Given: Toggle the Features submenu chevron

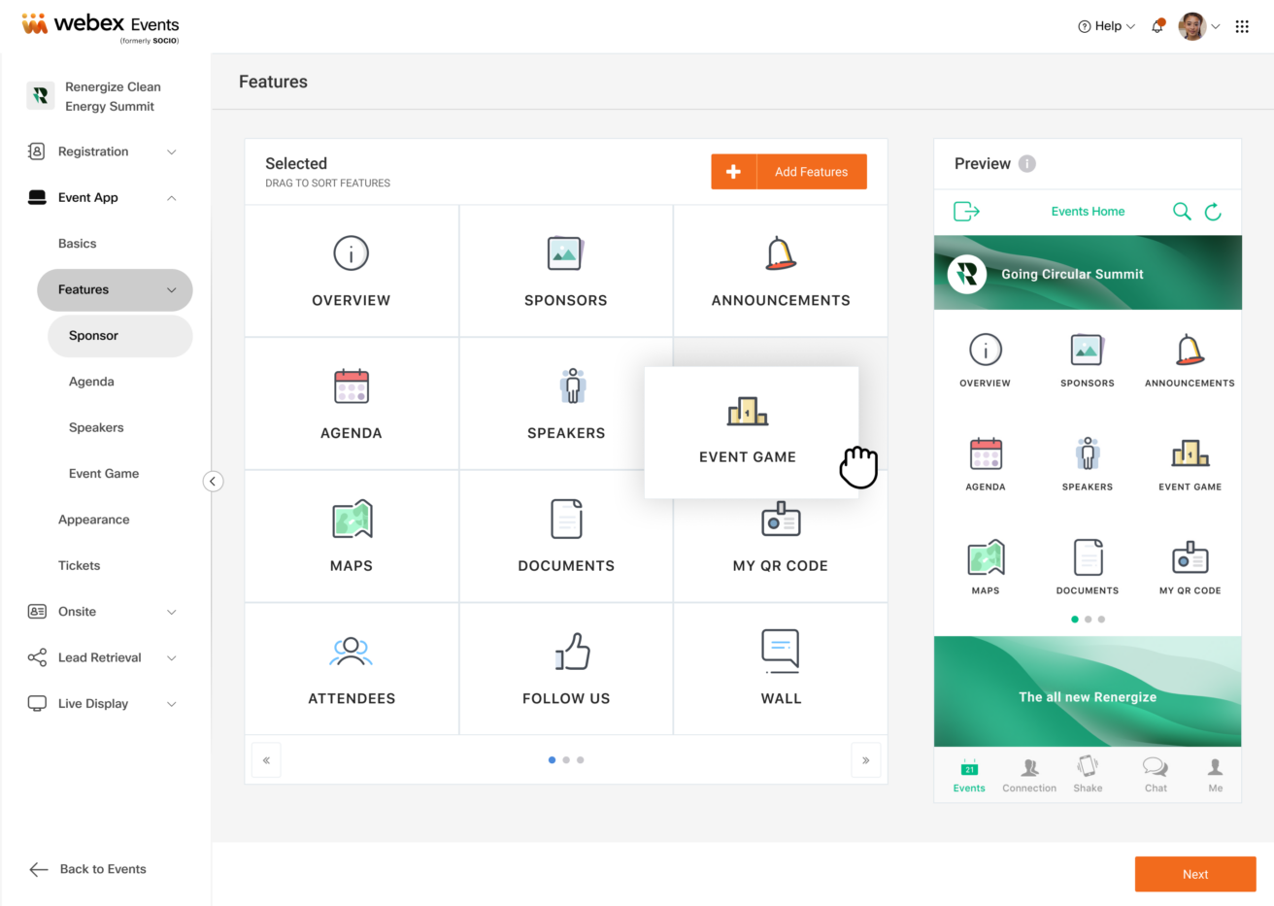Looking at the screenshot, I should [172, 290].
